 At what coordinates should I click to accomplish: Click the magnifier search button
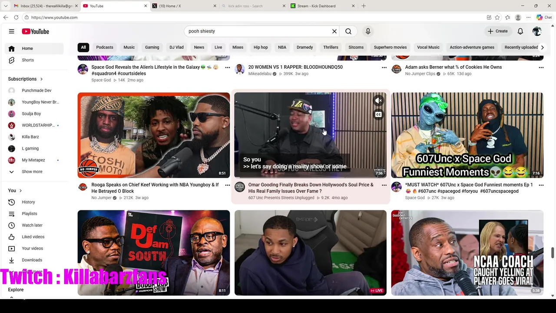(x=348, y=31)
